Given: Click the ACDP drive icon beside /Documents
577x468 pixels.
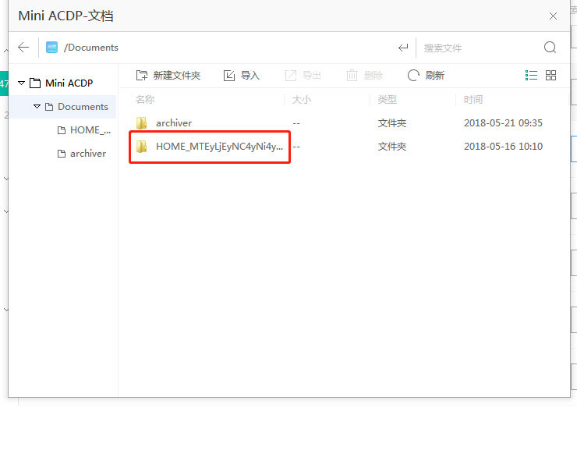Looking at the screenshot, I should coord(52,47).
